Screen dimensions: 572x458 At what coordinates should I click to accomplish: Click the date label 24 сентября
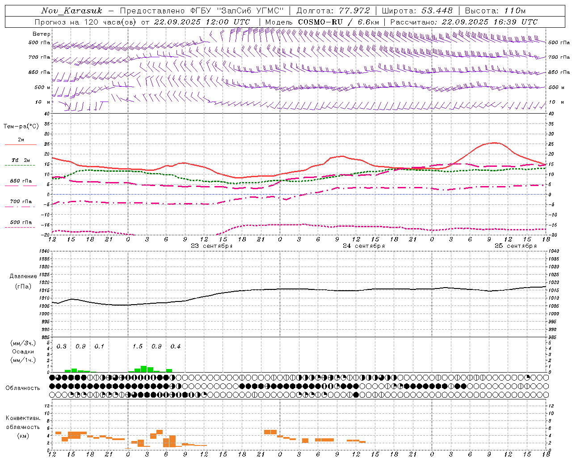364,246
